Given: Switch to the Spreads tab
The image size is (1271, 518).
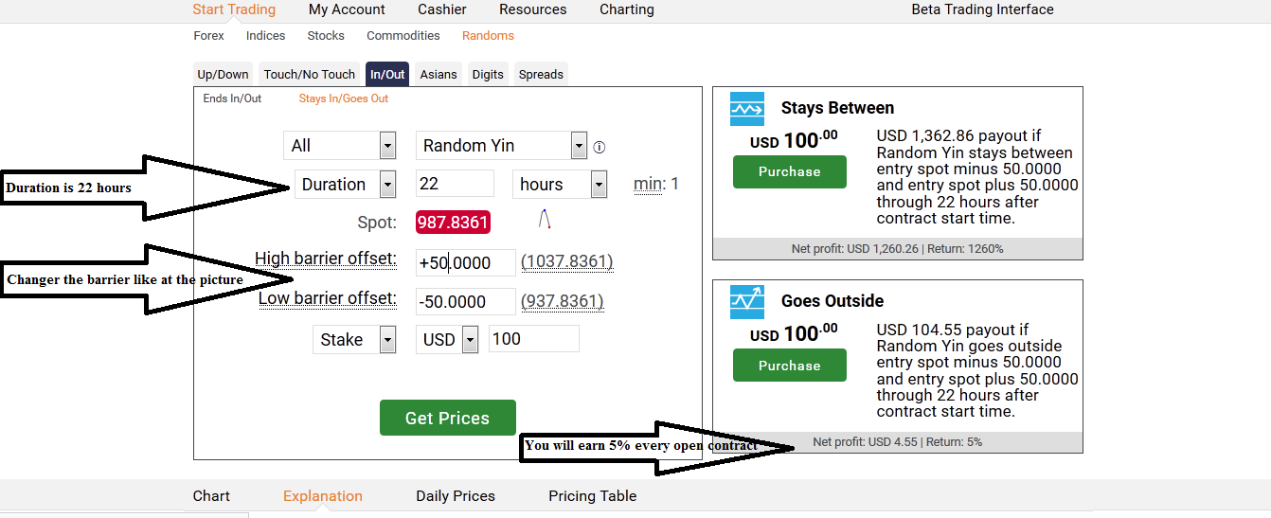Looking at the screenshot, I should point(541,74).
